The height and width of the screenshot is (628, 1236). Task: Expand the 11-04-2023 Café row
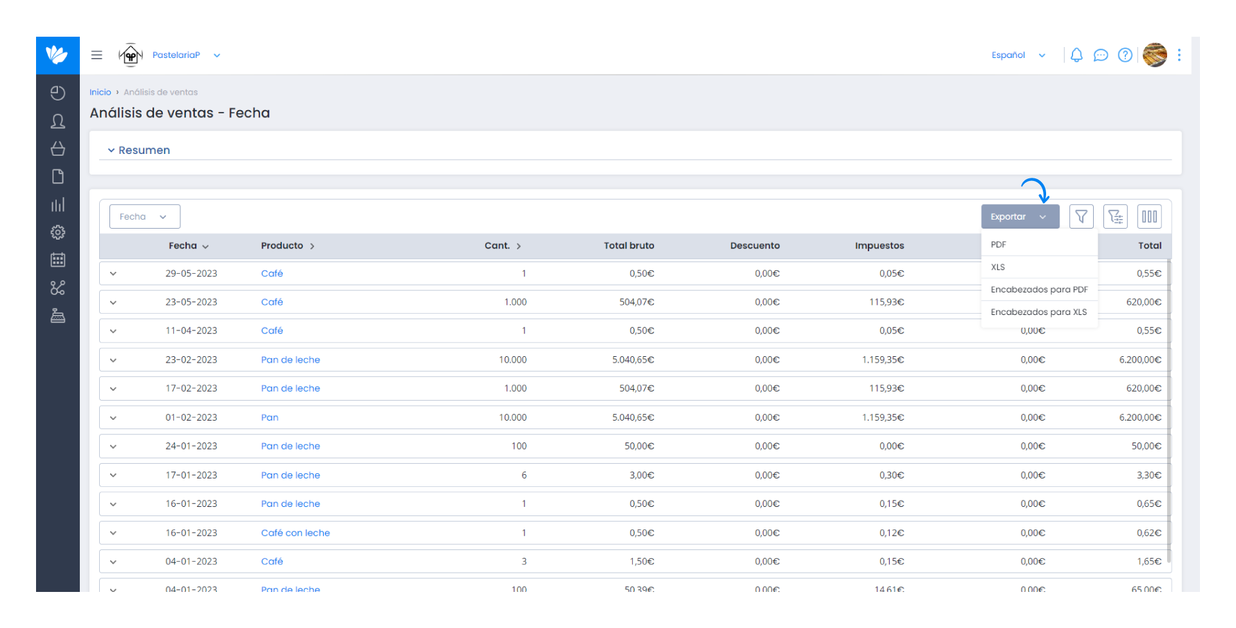tap(113, 331)
